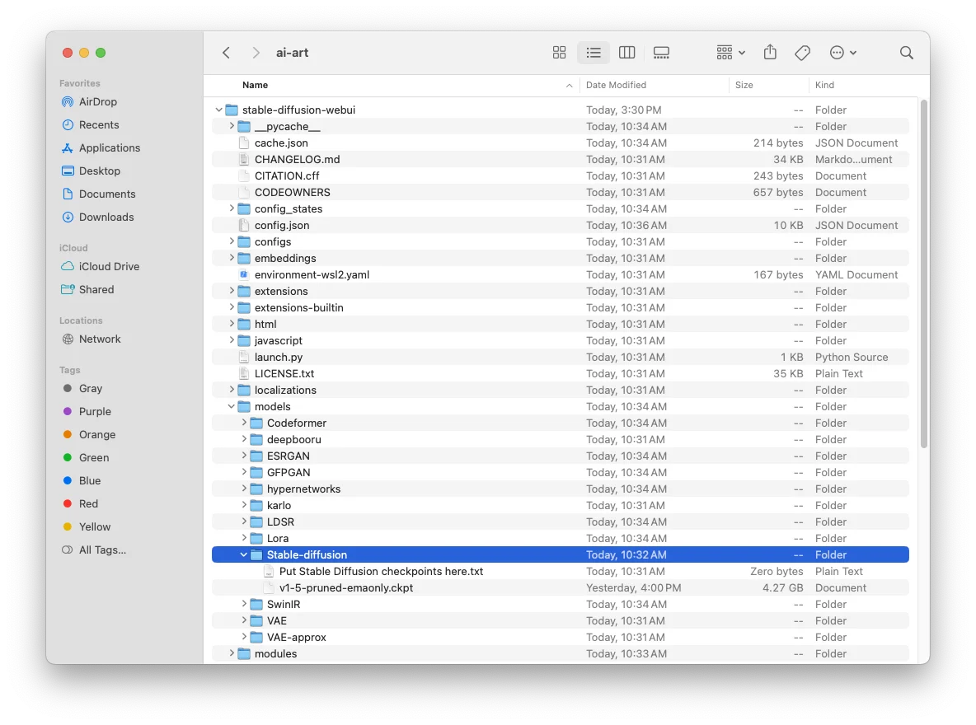Select the CHANGELOG.md file
Image resolution: width=976 pixels, height=725 pixels.
(x=561, y=159)
